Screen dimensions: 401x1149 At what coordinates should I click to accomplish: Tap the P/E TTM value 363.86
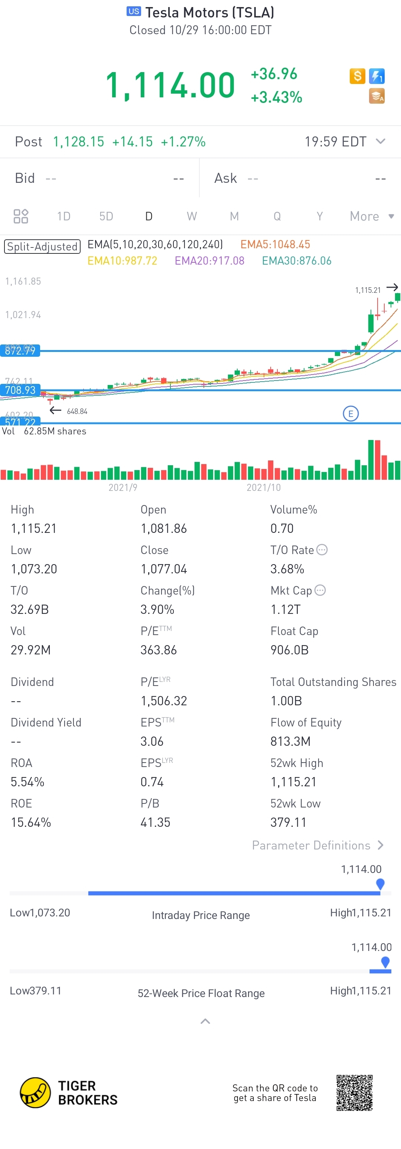point(159,650)
